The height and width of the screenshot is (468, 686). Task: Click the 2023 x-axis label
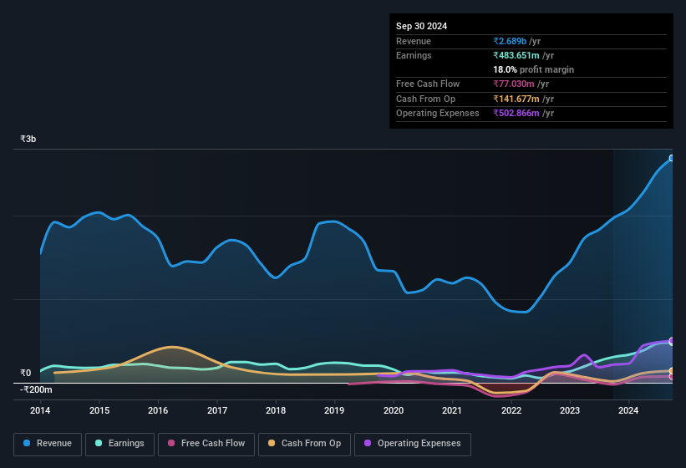click(x=570, y=410)
